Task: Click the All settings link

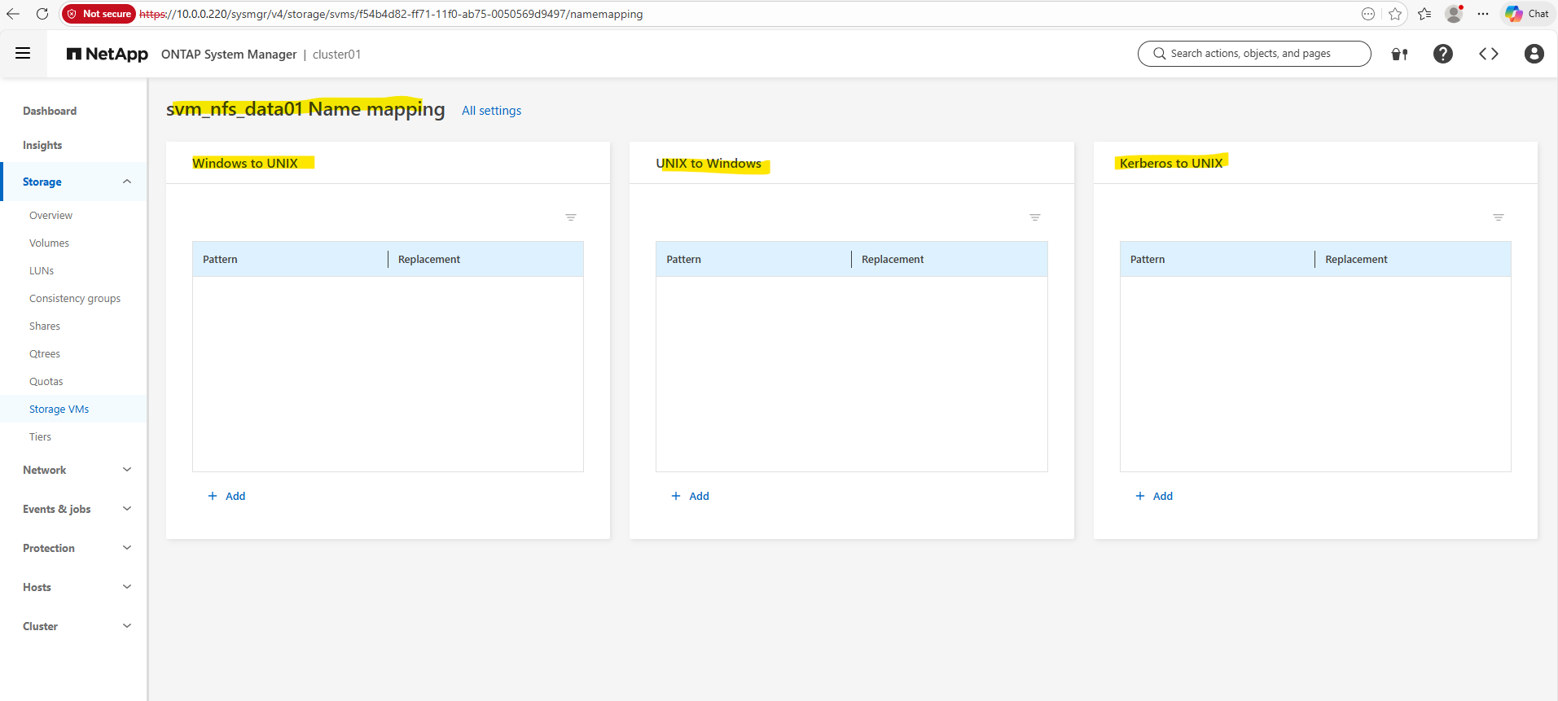Action: click(x=491, y=111)
